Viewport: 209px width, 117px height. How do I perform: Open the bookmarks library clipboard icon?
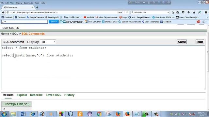click(x=178, y=12)
